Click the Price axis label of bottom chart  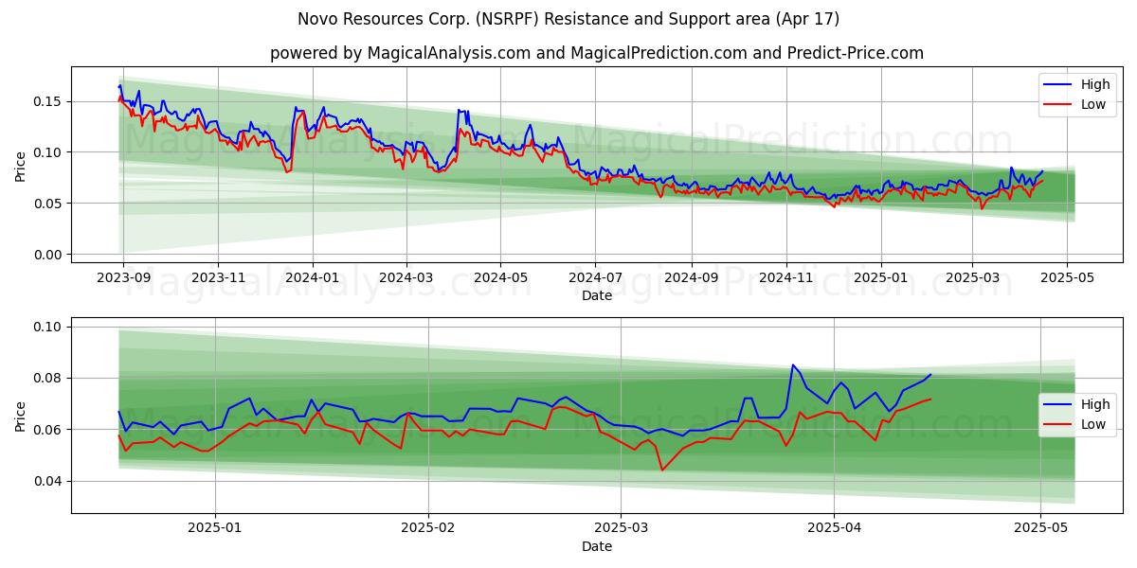tap(21, 416)
